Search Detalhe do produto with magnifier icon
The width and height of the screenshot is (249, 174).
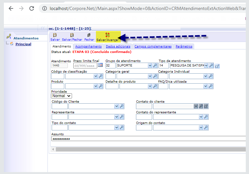point(155,86)
